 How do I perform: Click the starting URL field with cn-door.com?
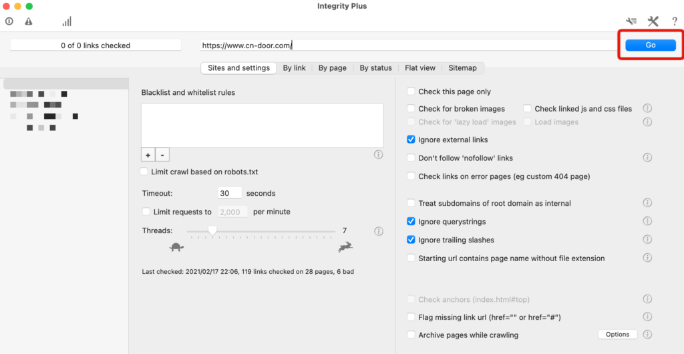(x=410, y=45)
